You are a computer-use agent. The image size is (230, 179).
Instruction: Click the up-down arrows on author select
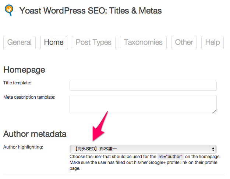[213, 149]
